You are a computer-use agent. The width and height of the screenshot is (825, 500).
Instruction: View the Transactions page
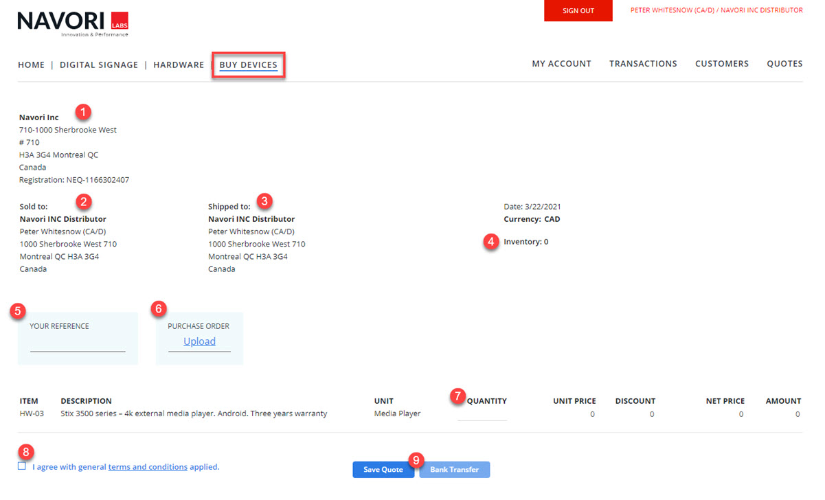643,64
